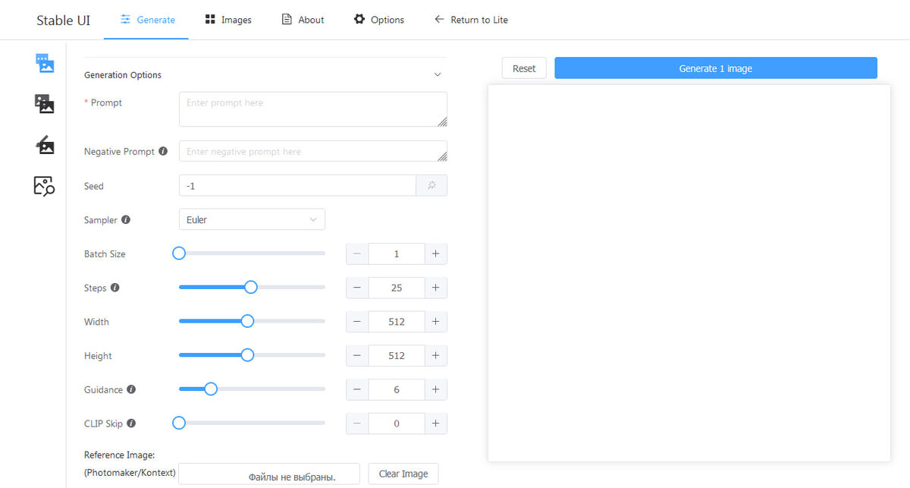Click the Seed input field
This screenshot has width=910, height=488.
pos(297,185)
